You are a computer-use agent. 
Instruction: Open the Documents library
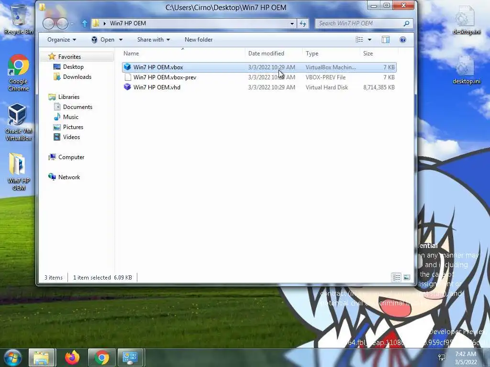coord(78,107)
